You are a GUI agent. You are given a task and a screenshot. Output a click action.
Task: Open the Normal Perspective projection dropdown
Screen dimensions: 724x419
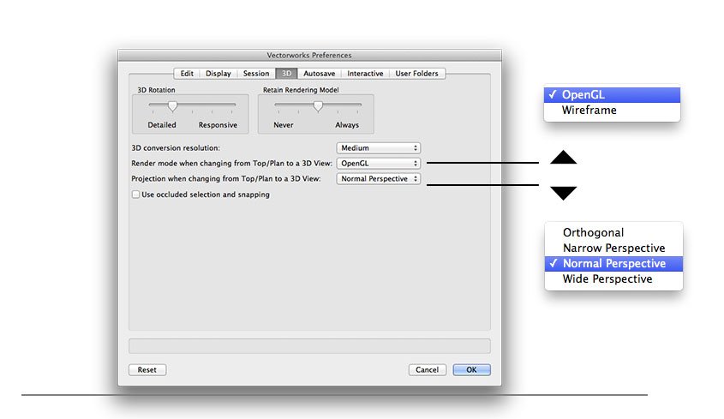378,179
